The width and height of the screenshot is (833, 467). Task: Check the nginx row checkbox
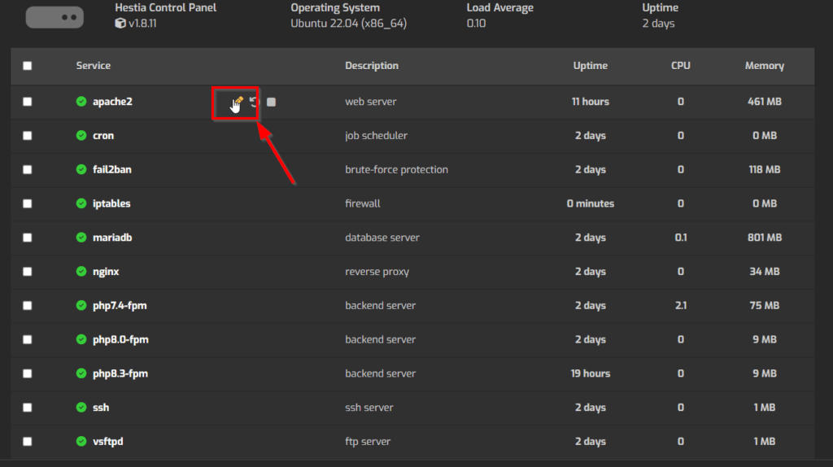28,272
